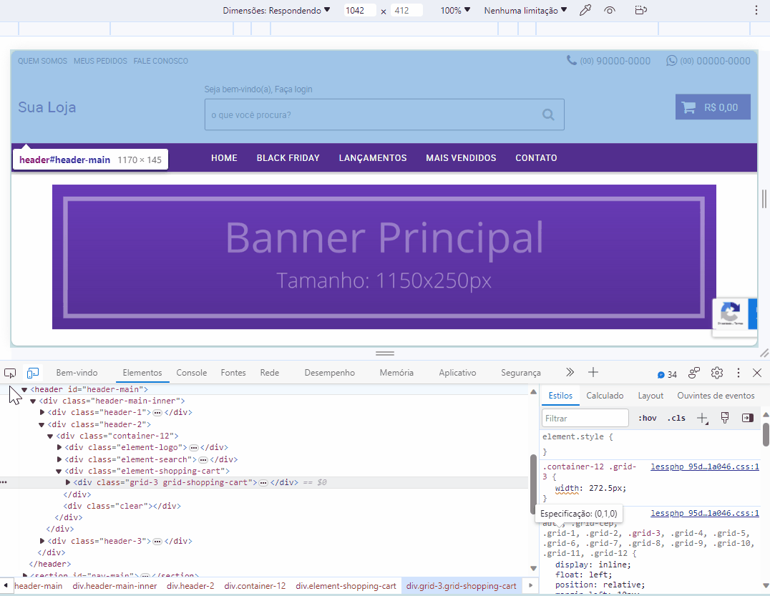Screen dimensions: 770x596
Task: Toggle the .cls class editor
Action: pos(676,419)
